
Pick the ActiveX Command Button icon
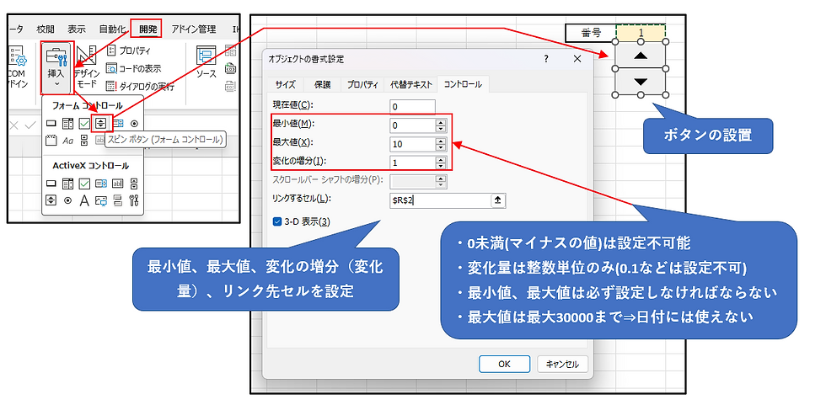(51, 184)
